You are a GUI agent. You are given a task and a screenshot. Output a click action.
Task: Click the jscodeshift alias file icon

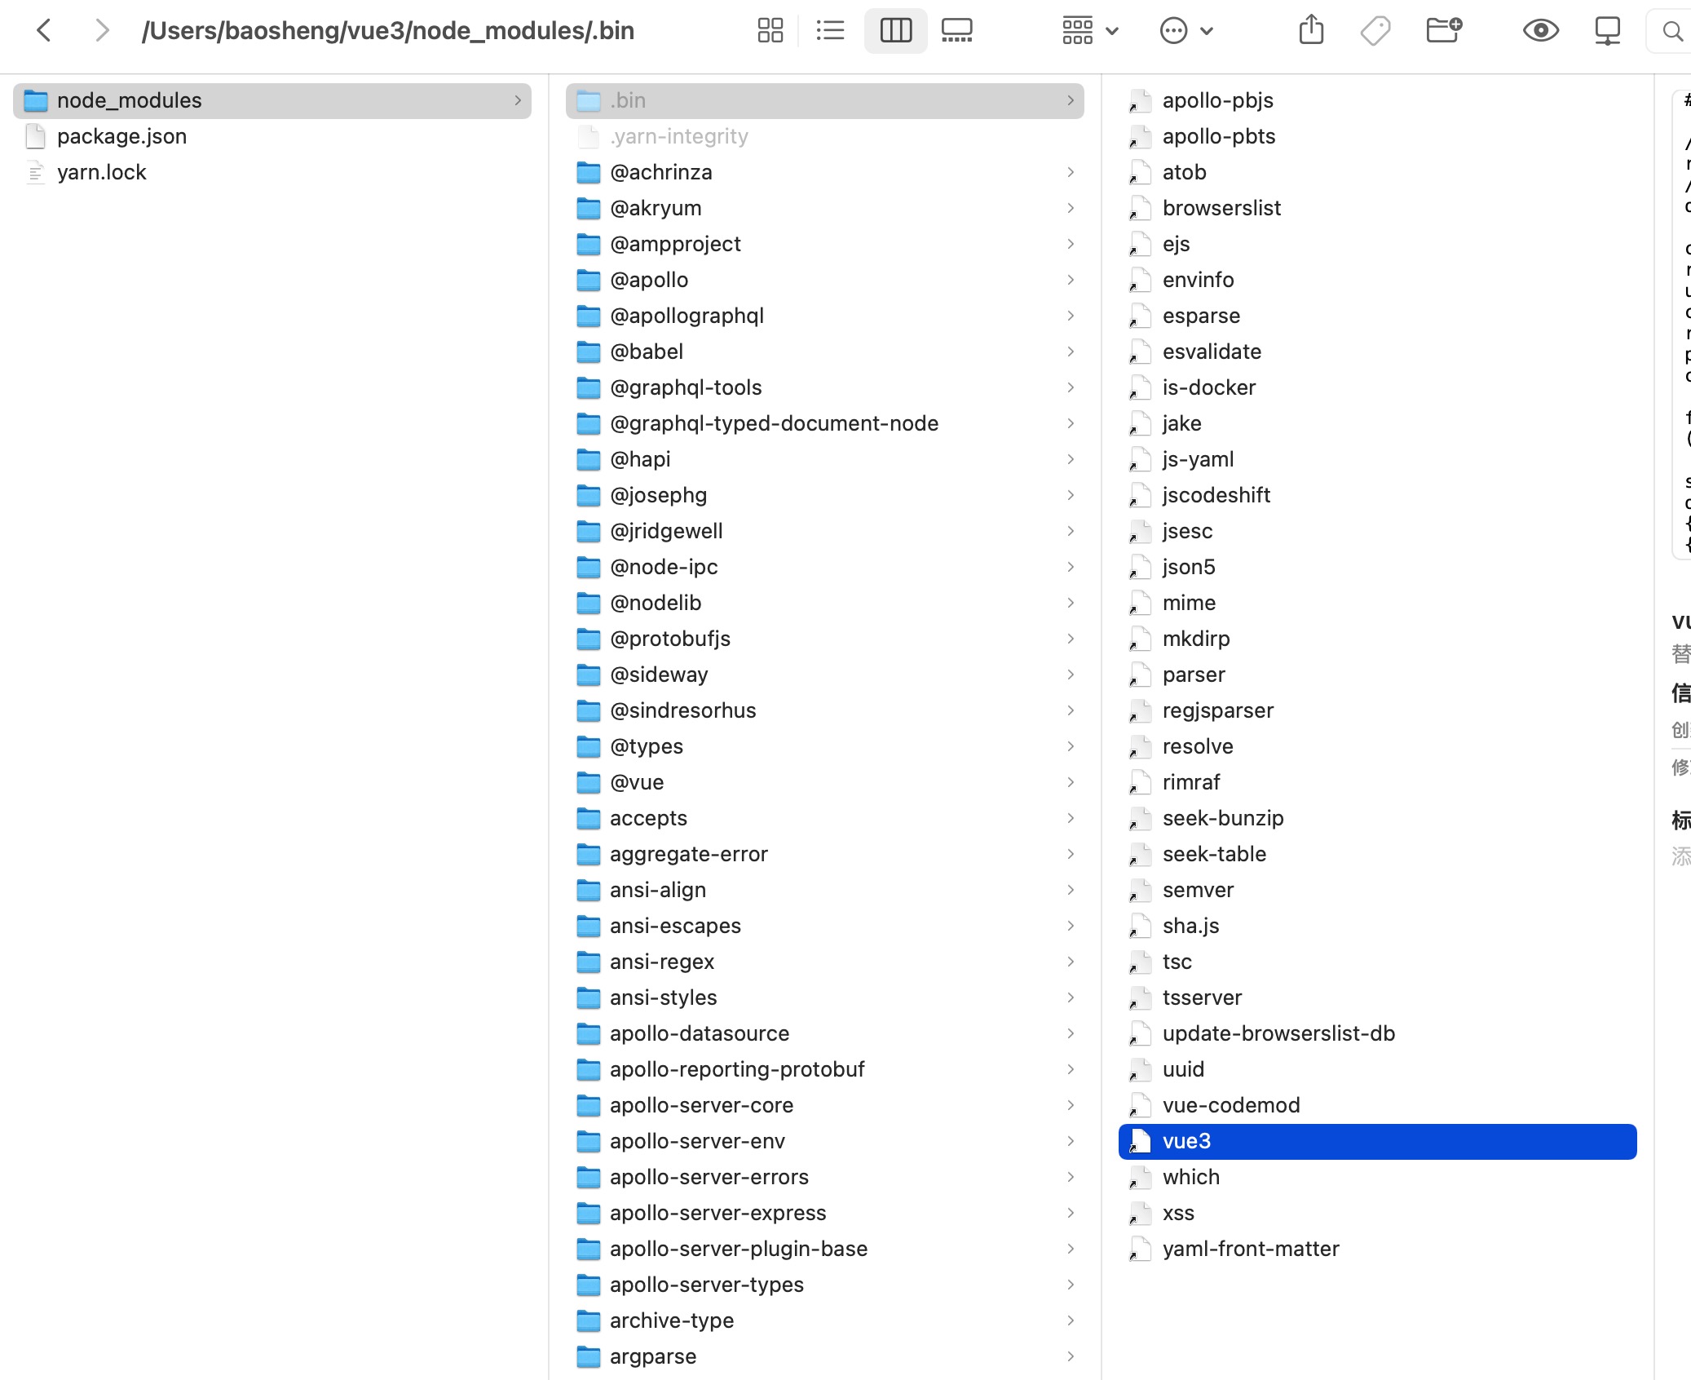(x=1140, y=495)
